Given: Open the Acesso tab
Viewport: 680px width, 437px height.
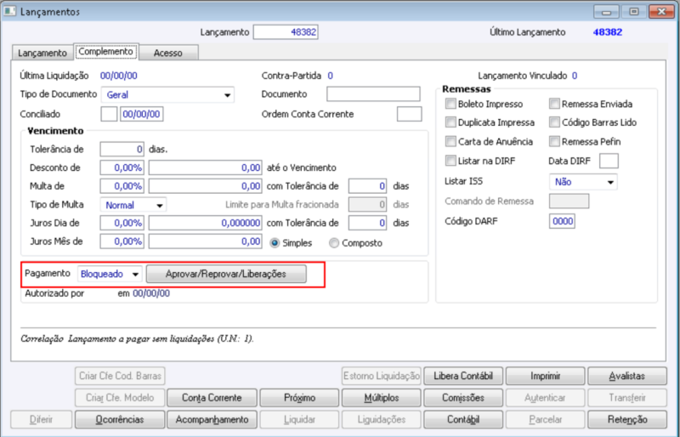Looking at the screenshot, I should [168, 53].
